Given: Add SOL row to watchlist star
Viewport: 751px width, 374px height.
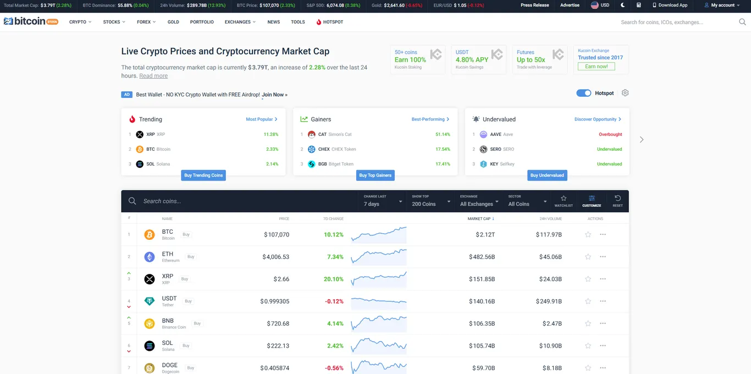Looking at the screenshot, I should pyautogui.click(x=588, y=346).
